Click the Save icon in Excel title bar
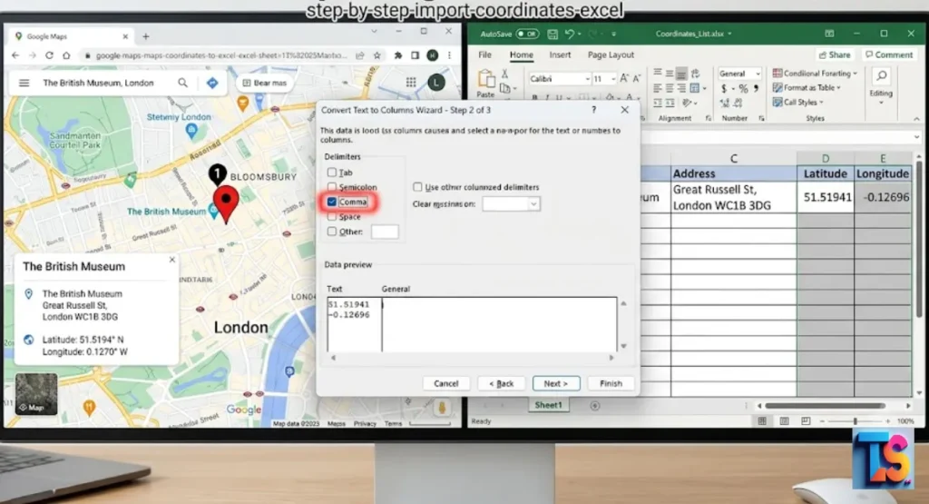Screen dimensions: 929x504 (553, 34)
